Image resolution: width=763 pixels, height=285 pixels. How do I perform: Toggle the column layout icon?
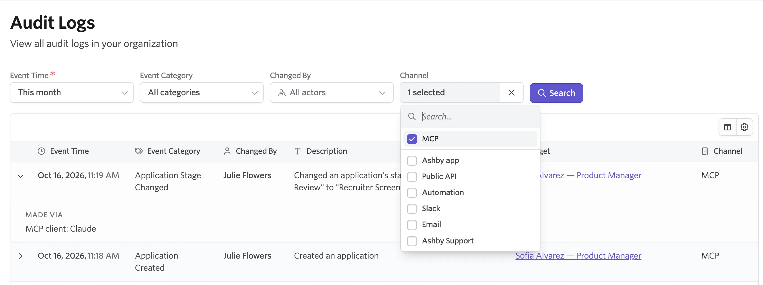[728, 127]
